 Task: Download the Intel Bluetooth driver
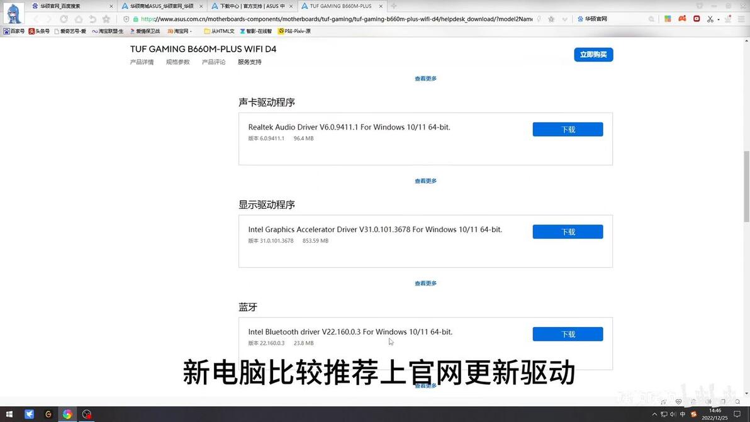(568, 334)
